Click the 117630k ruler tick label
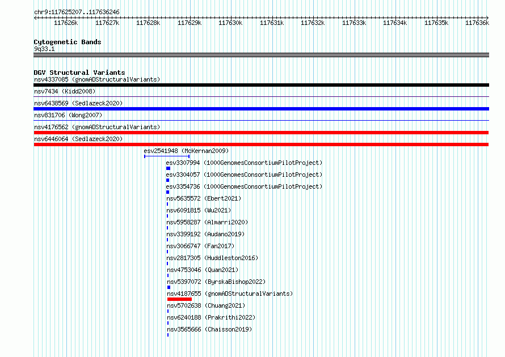505x357 pixels. [x=230, y=23]
